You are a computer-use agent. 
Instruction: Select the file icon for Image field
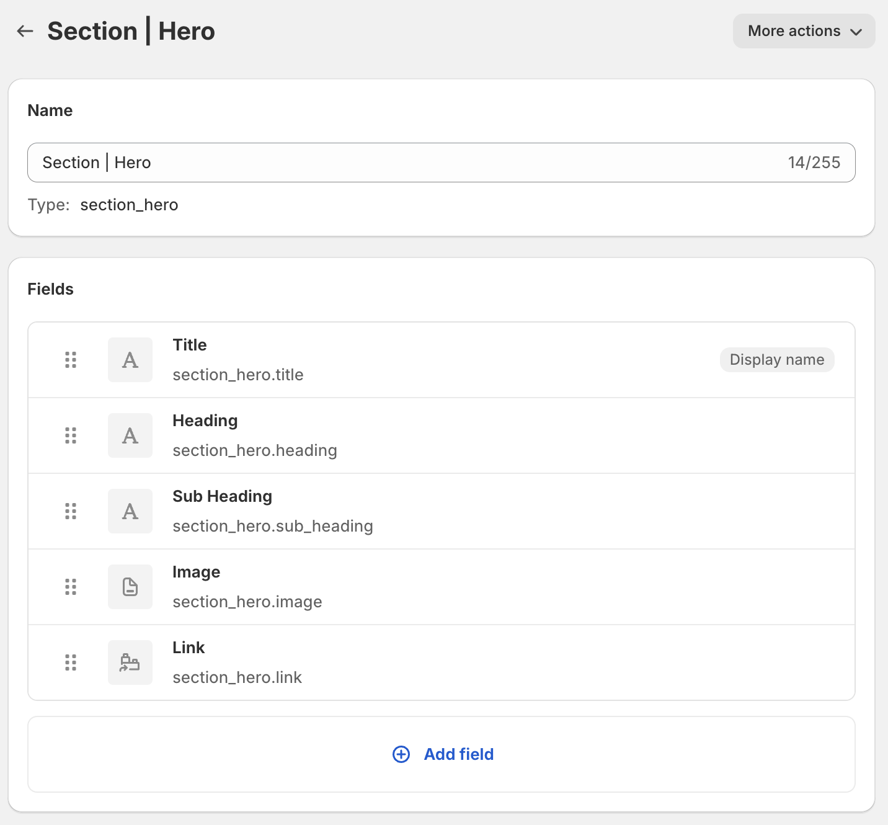130,586
